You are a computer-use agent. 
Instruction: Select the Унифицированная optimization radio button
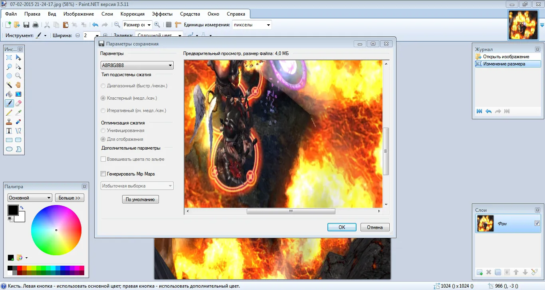pos(103,130)
